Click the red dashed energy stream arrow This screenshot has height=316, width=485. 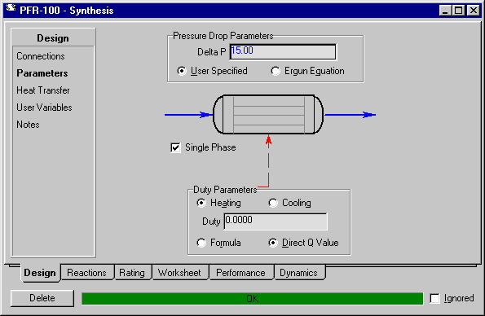[x=268, y=160]
